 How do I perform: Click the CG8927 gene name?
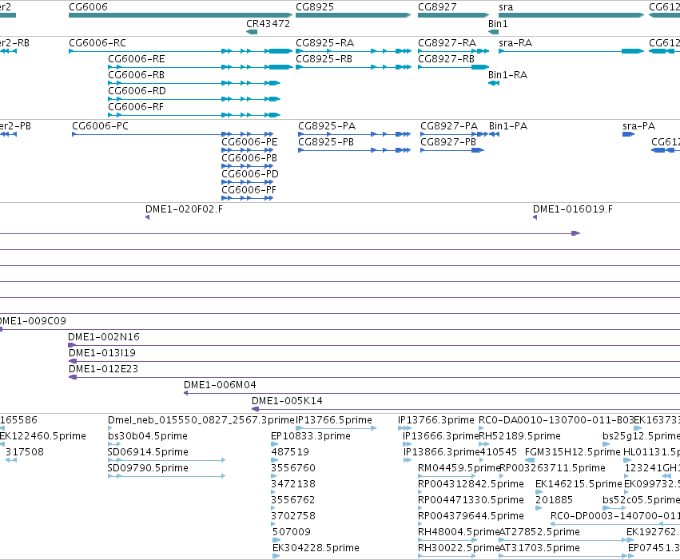(437, 7)
